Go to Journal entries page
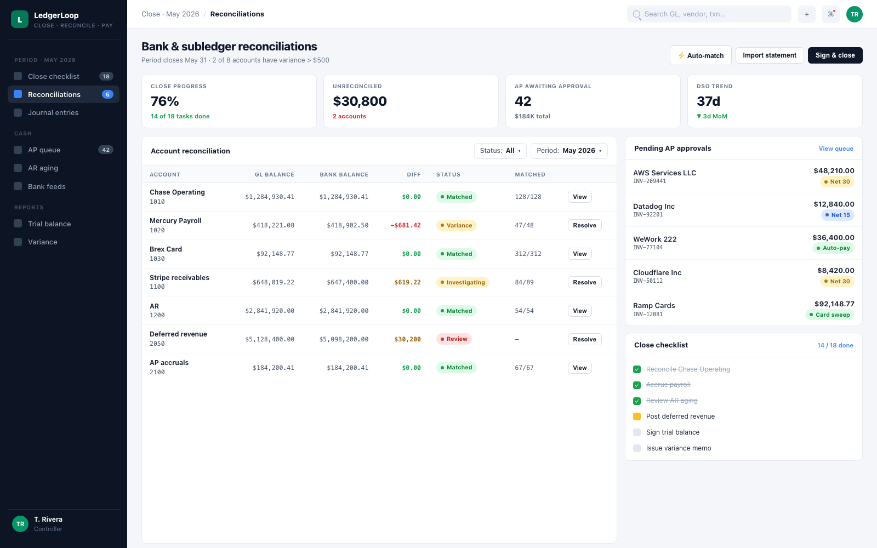The height and width of the screenshot is (548, 877). 64,112
